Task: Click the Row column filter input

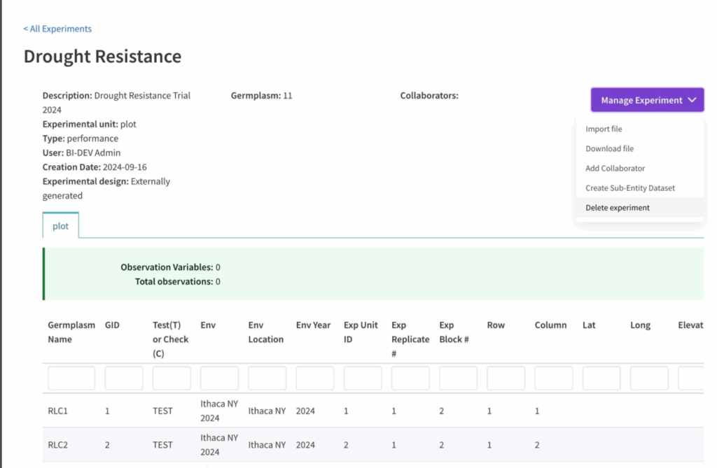Action: pyautogui.click(x=506, y=378)
